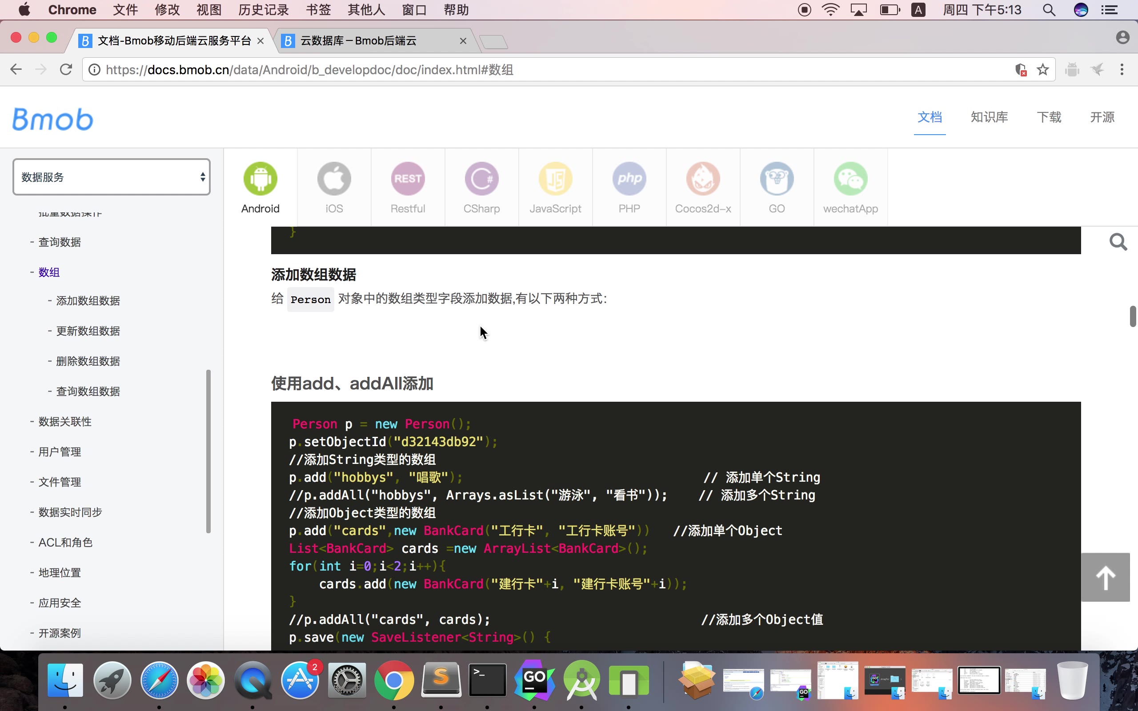Open the Trash in the Dock

(1072, 680)
